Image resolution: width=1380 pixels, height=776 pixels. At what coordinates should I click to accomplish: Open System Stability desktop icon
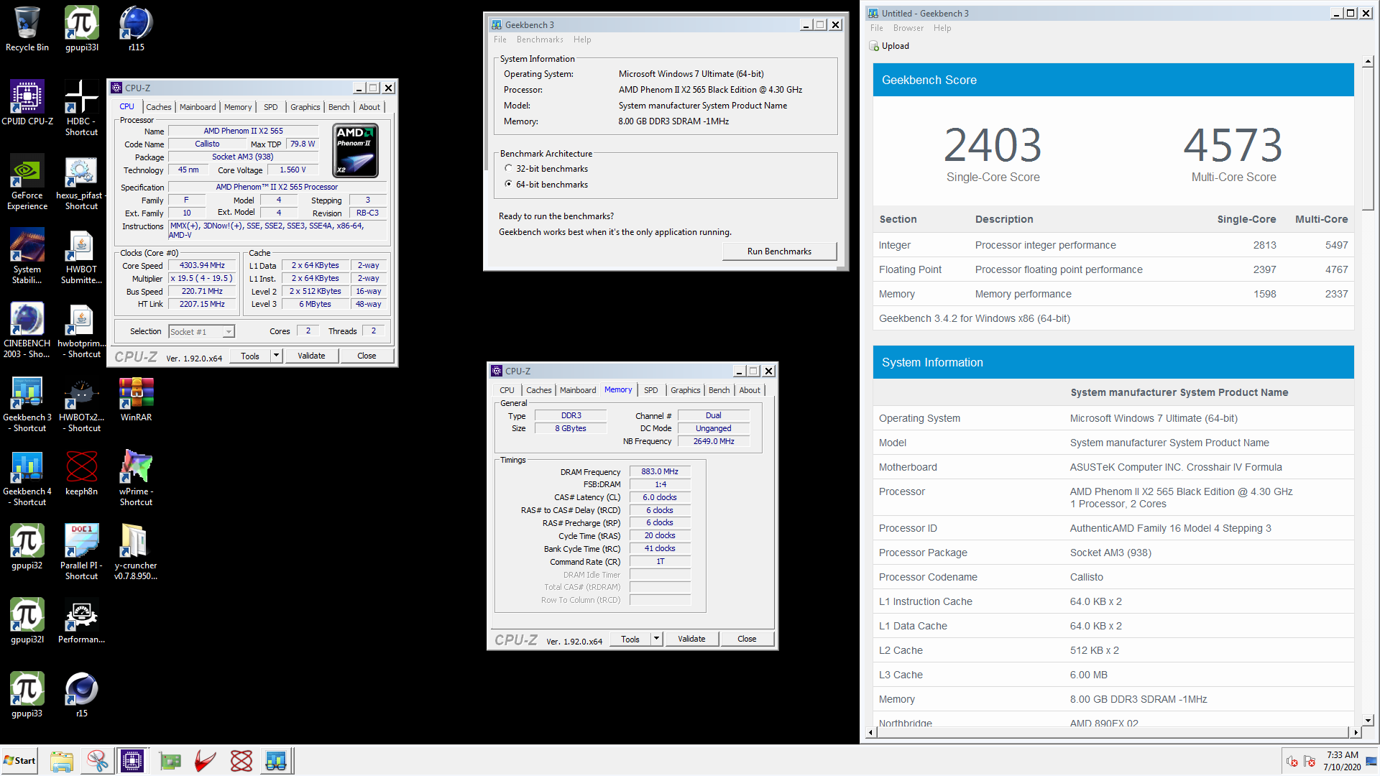[x=27, y=256]
